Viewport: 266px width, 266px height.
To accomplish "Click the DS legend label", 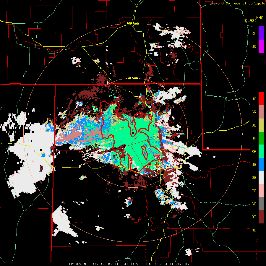I will click(x=254, y=178).
